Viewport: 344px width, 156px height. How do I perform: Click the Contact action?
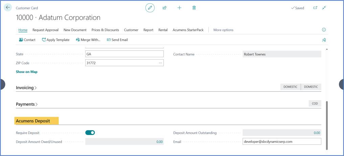(x=27, y=40)
